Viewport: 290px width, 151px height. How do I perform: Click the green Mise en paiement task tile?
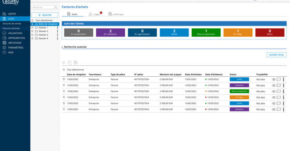click(x=206, y=32)
